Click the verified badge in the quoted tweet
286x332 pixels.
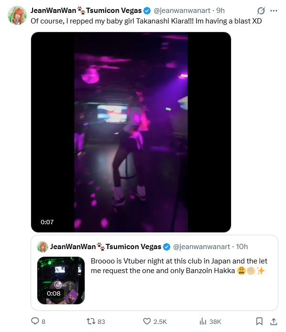pos(167,247)
